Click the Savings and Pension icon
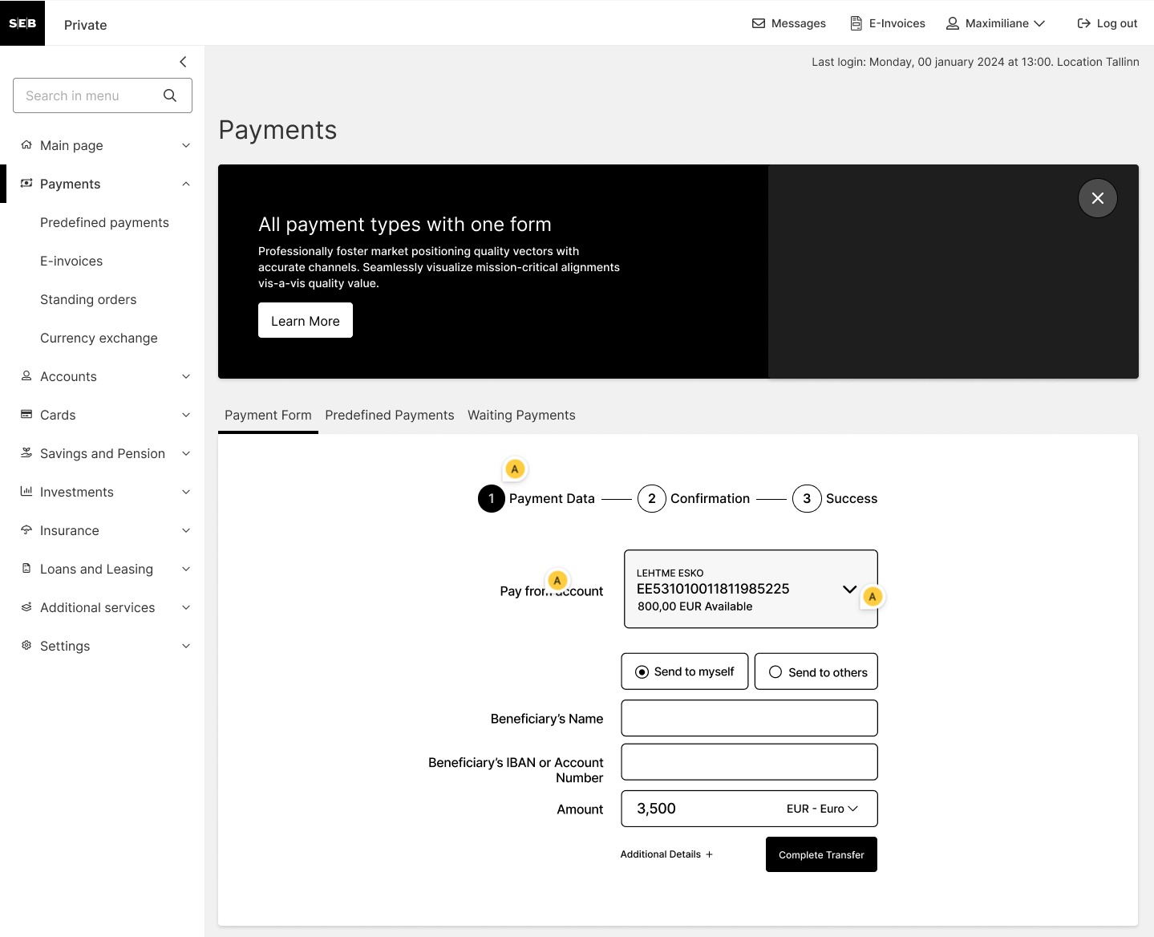This screenshot has width=1154, height=937. pyautogui.click(x=26, y=453)
